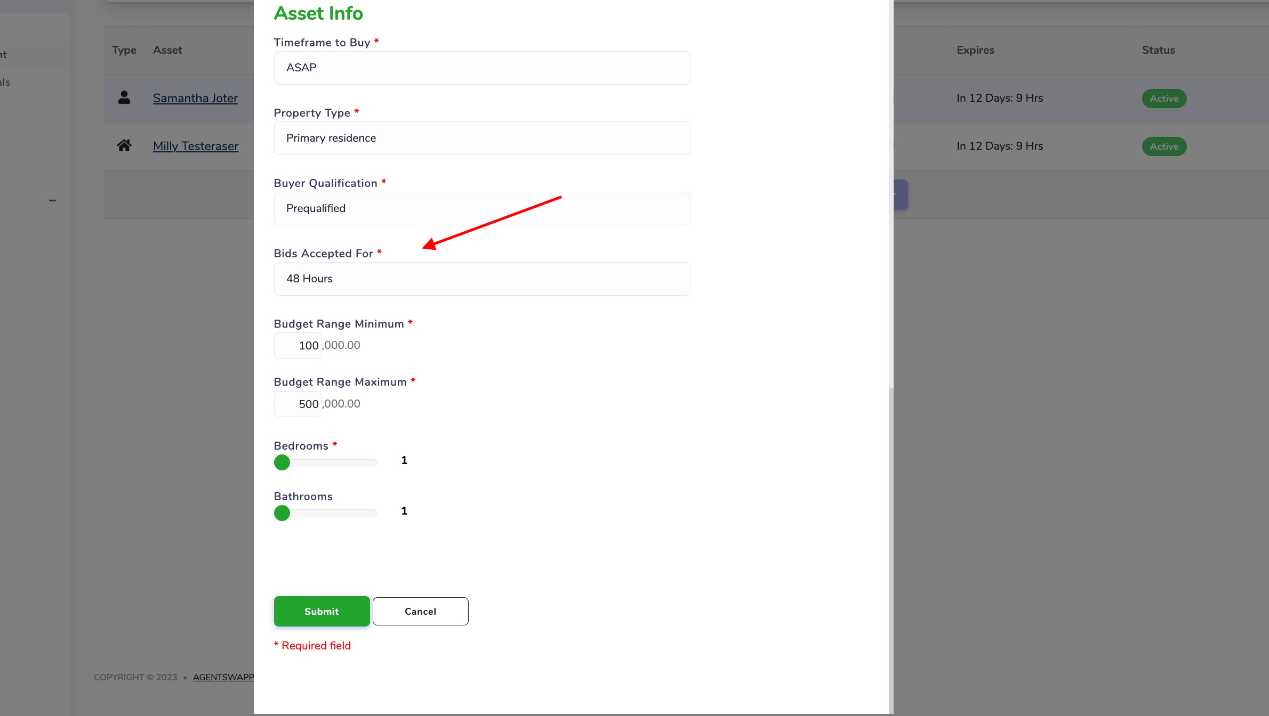Image resolution: width=1269 pixels, height=716 pixels.
Task: Click the house icon beside Milly Testeraser
Action: click(124, 145)
